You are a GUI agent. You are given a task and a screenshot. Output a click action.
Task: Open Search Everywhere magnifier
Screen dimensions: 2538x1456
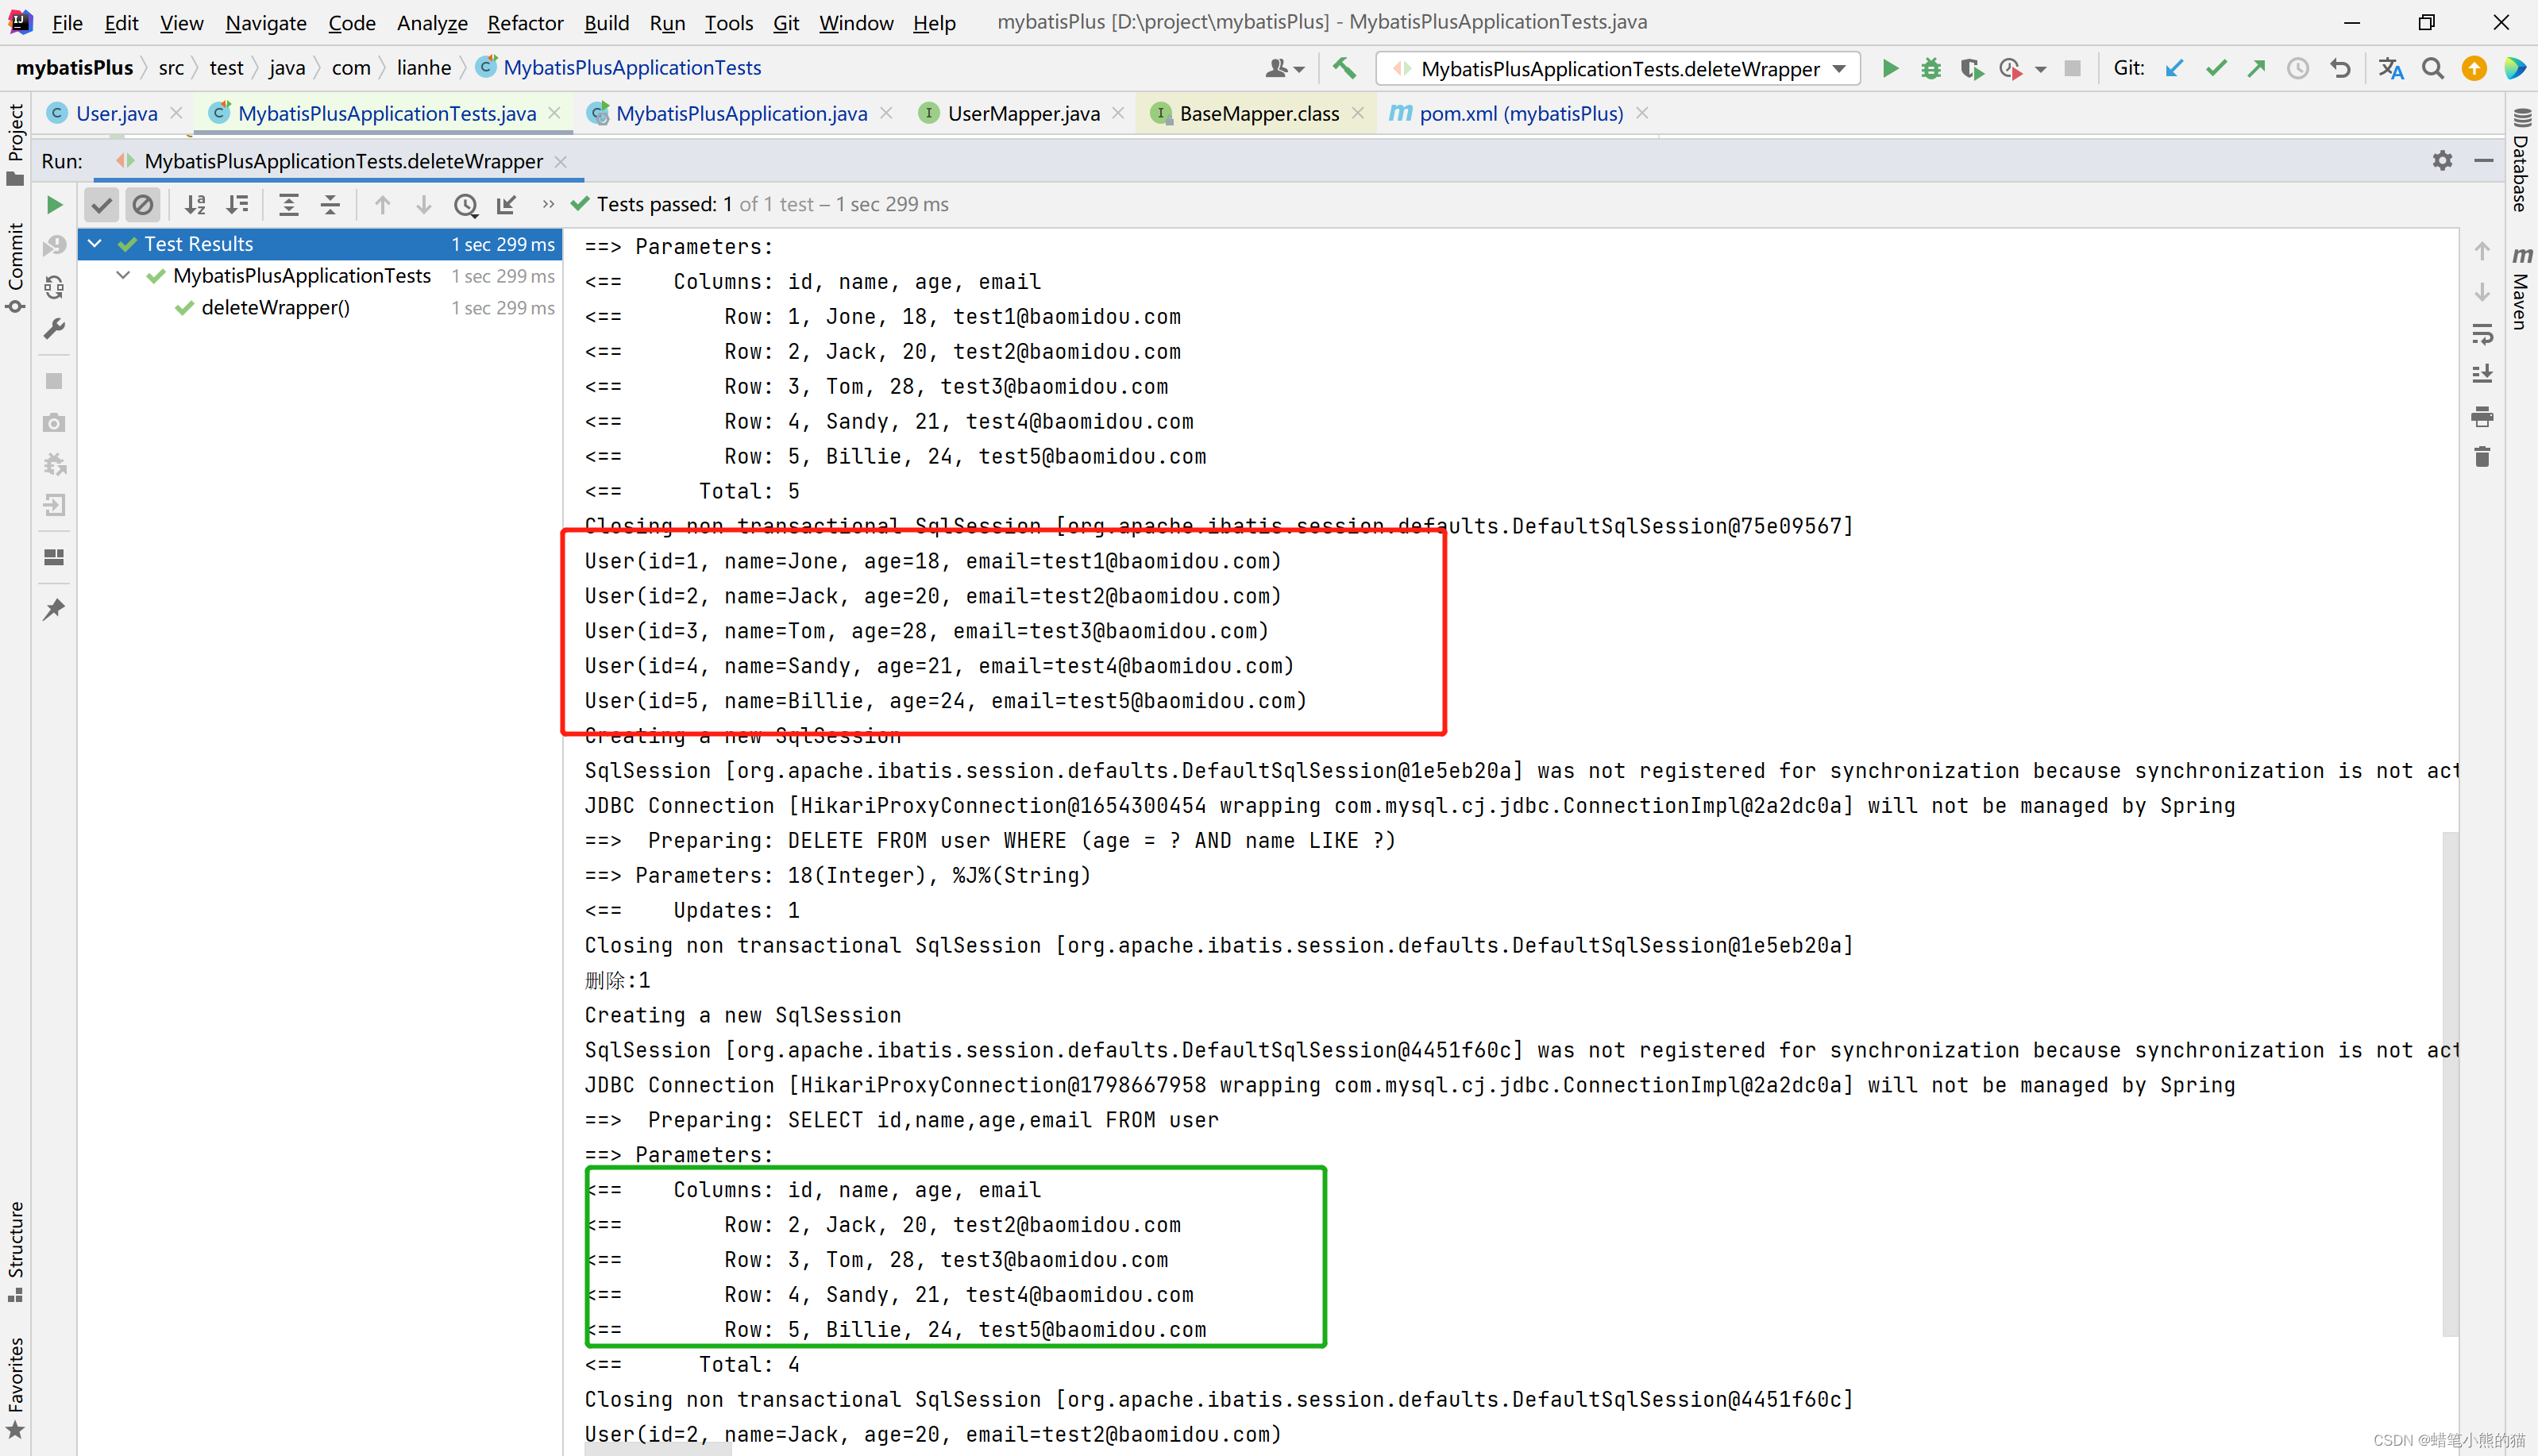pyautogui.click(x=2432, y=68)
